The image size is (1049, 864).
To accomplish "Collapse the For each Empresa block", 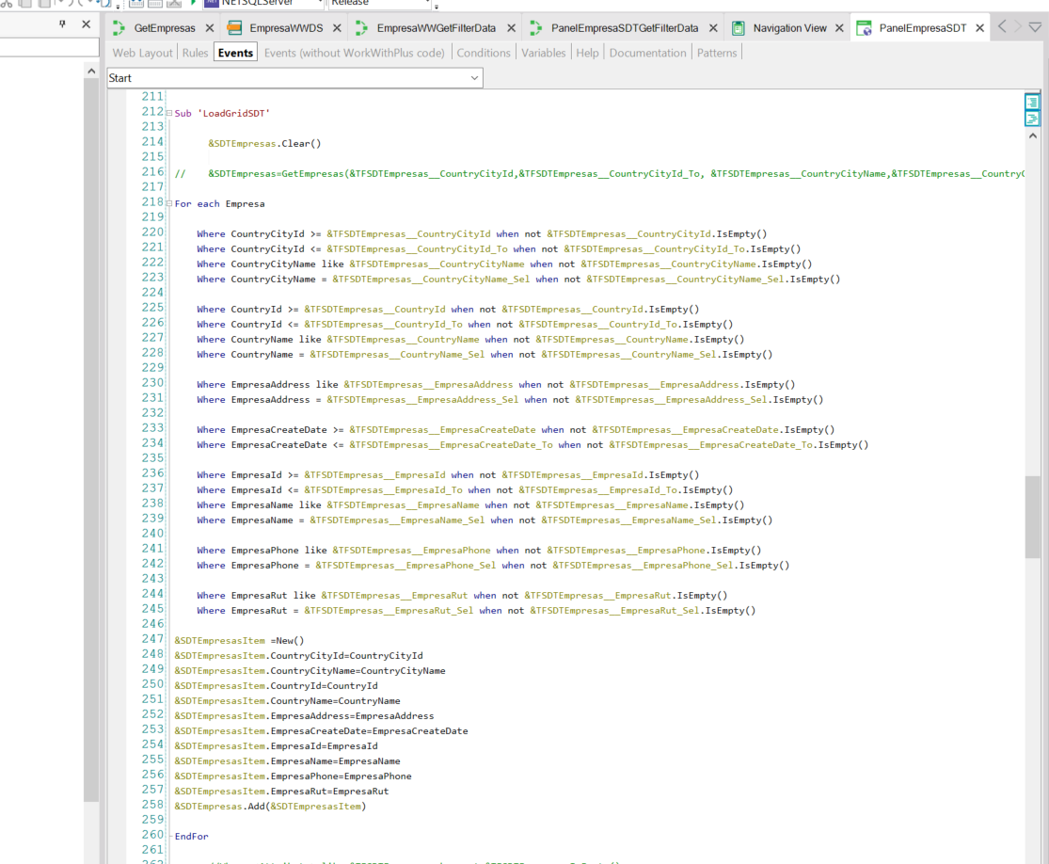I will tap(169, 203).
